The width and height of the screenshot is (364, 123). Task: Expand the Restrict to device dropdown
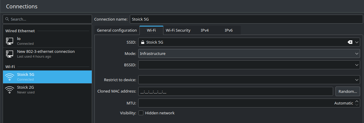click(357, 80)
